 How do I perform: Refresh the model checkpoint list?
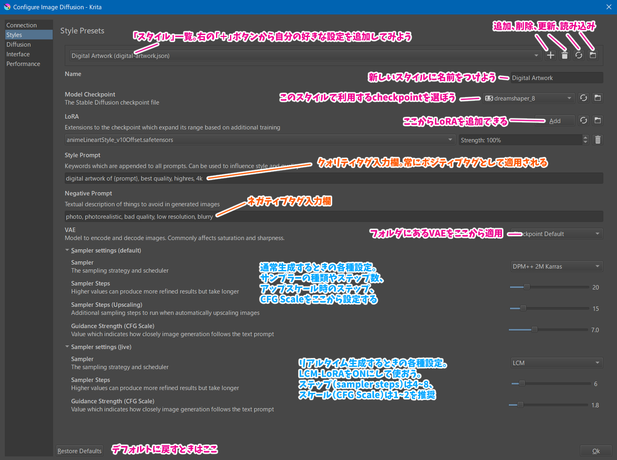click(584, 98)
